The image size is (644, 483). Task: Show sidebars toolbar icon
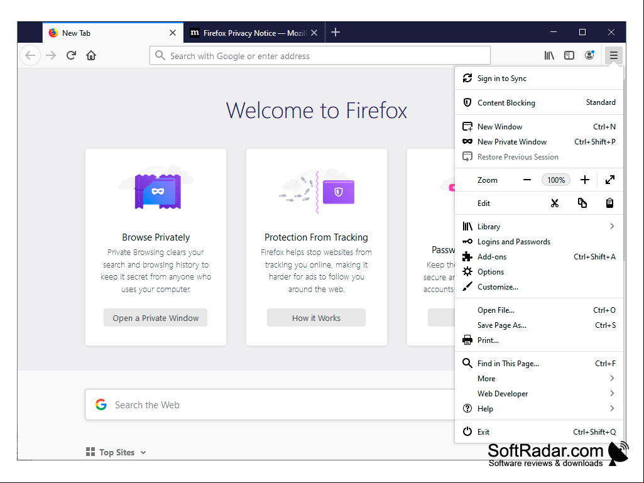pos(569,55)
